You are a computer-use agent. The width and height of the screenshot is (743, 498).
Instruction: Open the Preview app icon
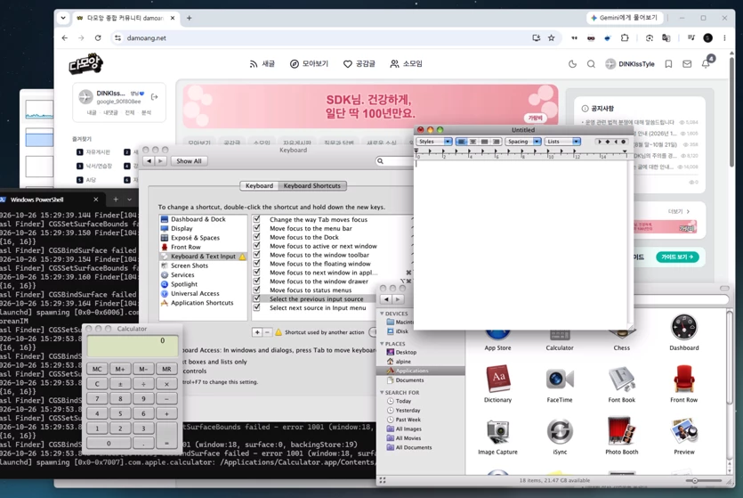pyautogui.click(x=683, y=431)
